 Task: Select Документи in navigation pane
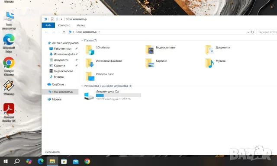[59, 60]
